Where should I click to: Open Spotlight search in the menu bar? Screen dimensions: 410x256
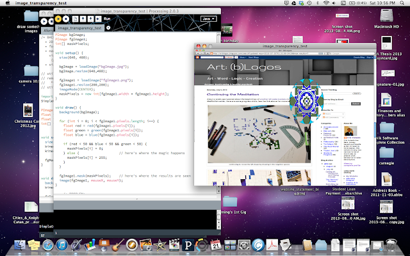(402, 3)
